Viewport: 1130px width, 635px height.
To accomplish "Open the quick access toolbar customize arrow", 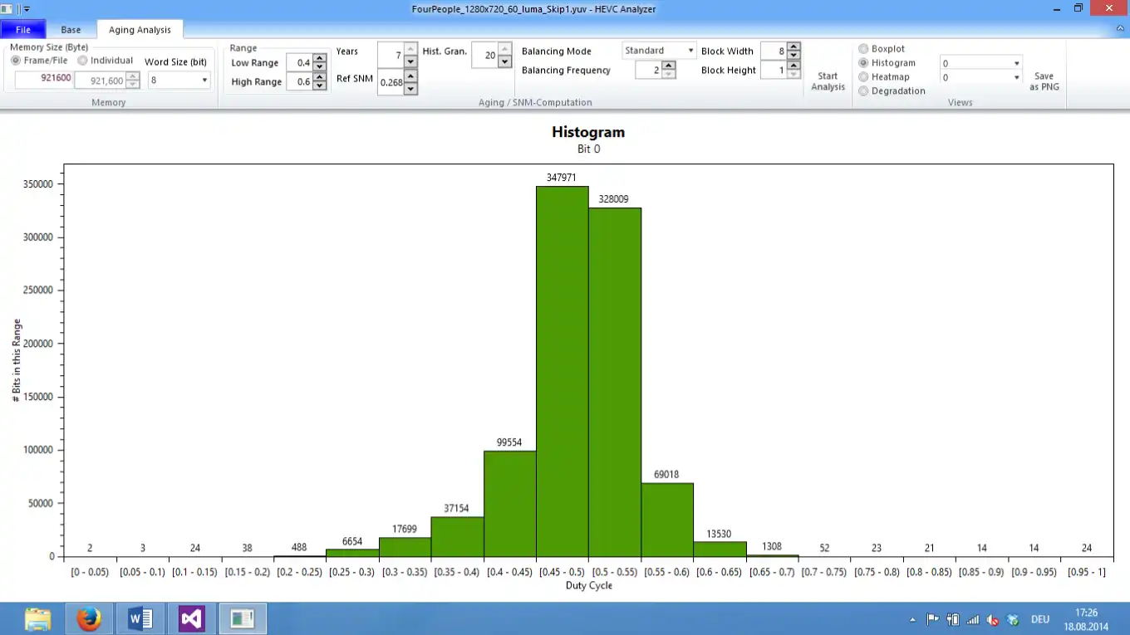I will tap(27, 8).
